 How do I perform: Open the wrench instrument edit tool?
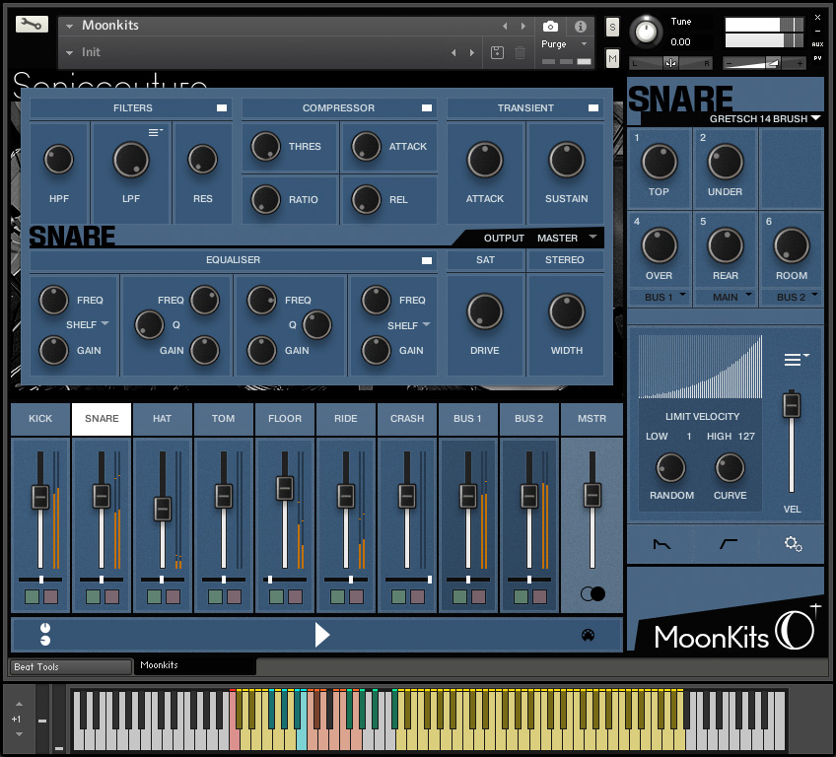pos(32,24)
